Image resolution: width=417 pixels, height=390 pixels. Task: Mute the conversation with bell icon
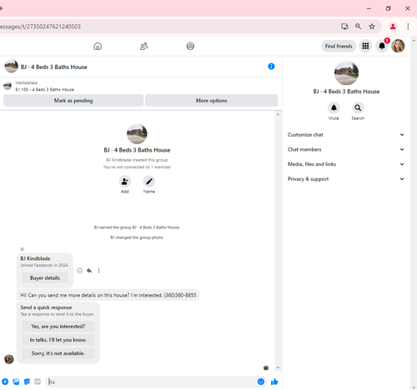click(x=334, y=107)
